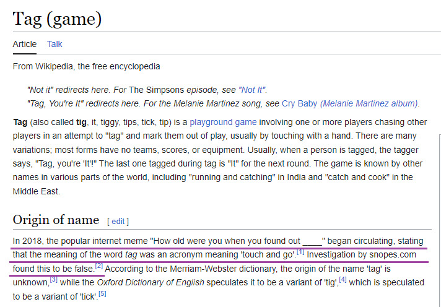Viewport: 441px width, 307px height.
Task: Open the "Not It" Simpsons episode link
Action: coord(253,89)
